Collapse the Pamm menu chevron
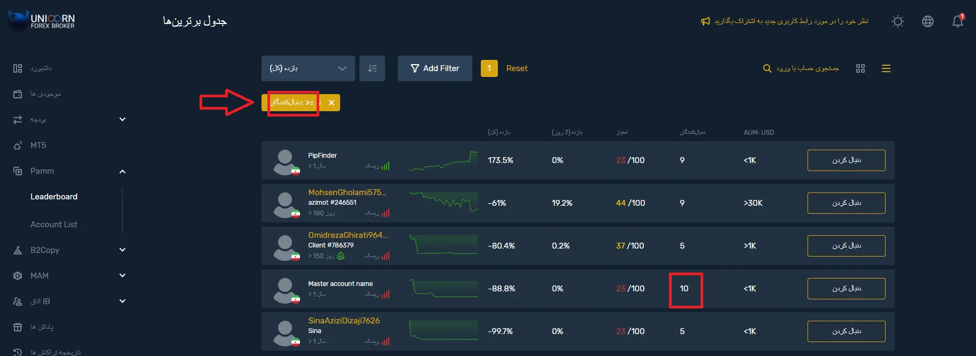Image resolution: width=976 pixels, height=356 pixels. tap(122, 172)
